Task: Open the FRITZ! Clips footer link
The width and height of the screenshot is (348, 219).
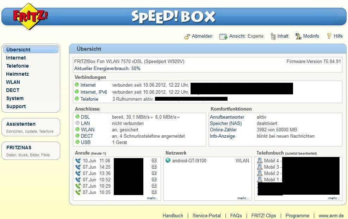Action: tap(264, 216)
